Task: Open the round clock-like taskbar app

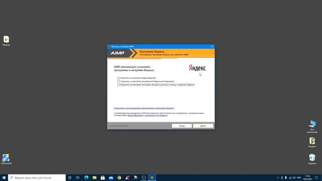Action: (x=144, y=177)
